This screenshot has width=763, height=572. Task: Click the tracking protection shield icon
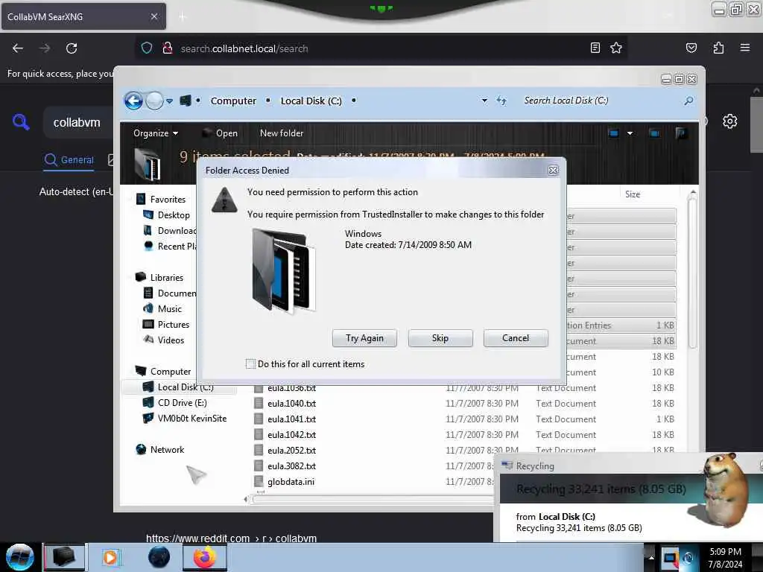(x=147, y=48)
